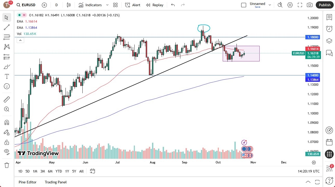Enable magnet snapping mode

6,122
